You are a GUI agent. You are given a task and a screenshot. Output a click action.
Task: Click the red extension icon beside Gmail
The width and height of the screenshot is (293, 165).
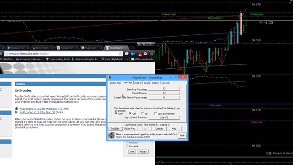pos(139,54)
